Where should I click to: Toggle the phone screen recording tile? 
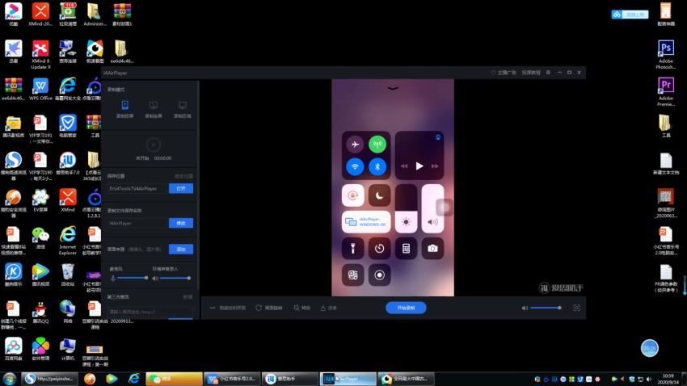379,275
